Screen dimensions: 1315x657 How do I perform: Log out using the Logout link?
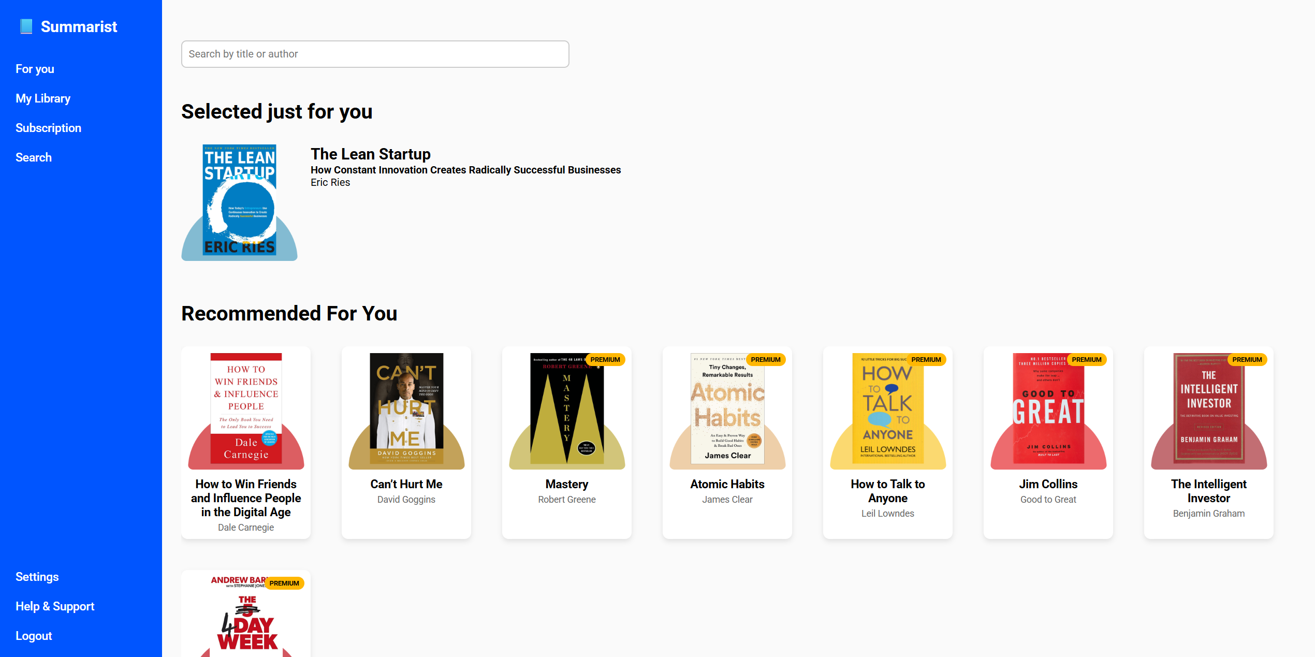click(x=34, y=636)
